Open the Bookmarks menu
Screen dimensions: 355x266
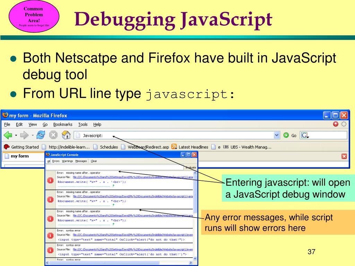point(63,124)
